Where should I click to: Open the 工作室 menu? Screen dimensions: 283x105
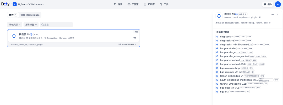tap(133, 4)
